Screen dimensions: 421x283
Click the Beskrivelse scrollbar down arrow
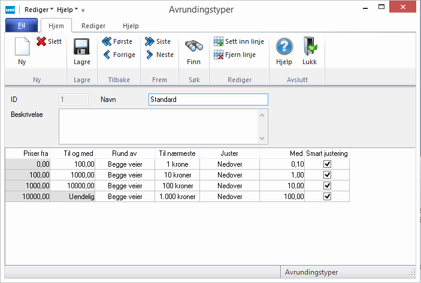tap(262, 139)
